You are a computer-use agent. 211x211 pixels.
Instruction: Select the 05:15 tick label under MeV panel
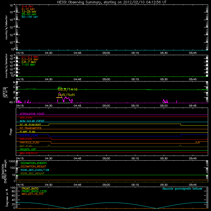pos(135,79)
